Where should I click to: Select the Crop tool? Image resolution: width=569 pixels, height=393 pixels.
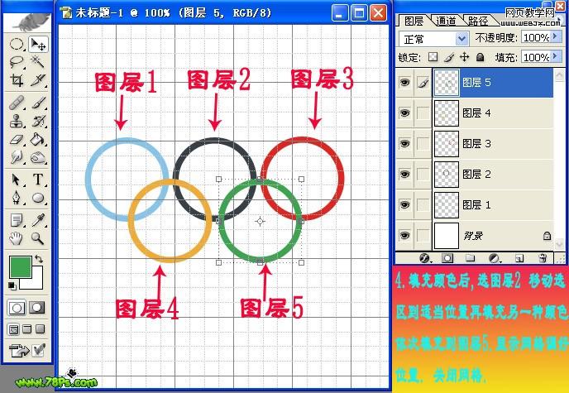(17, 79)
